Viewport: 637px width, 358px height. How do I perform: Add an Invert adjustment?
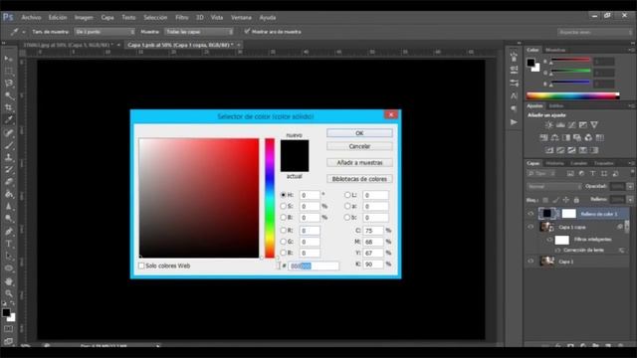[x=548, y=150]
